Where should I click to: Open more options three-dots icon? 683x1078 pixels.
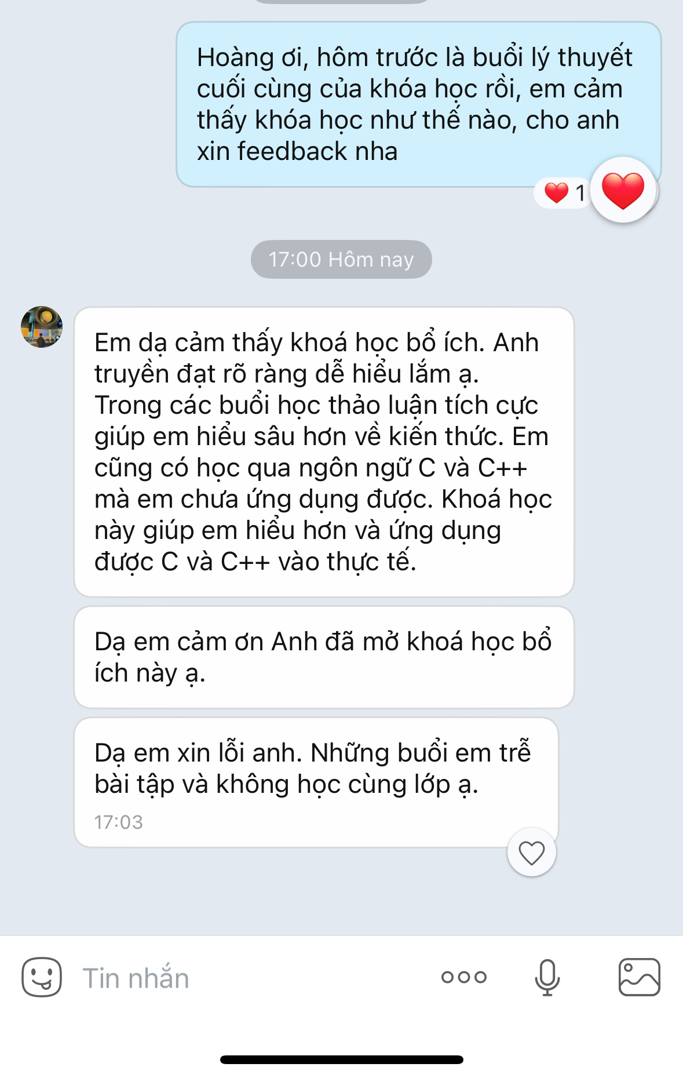pos(463,977)
